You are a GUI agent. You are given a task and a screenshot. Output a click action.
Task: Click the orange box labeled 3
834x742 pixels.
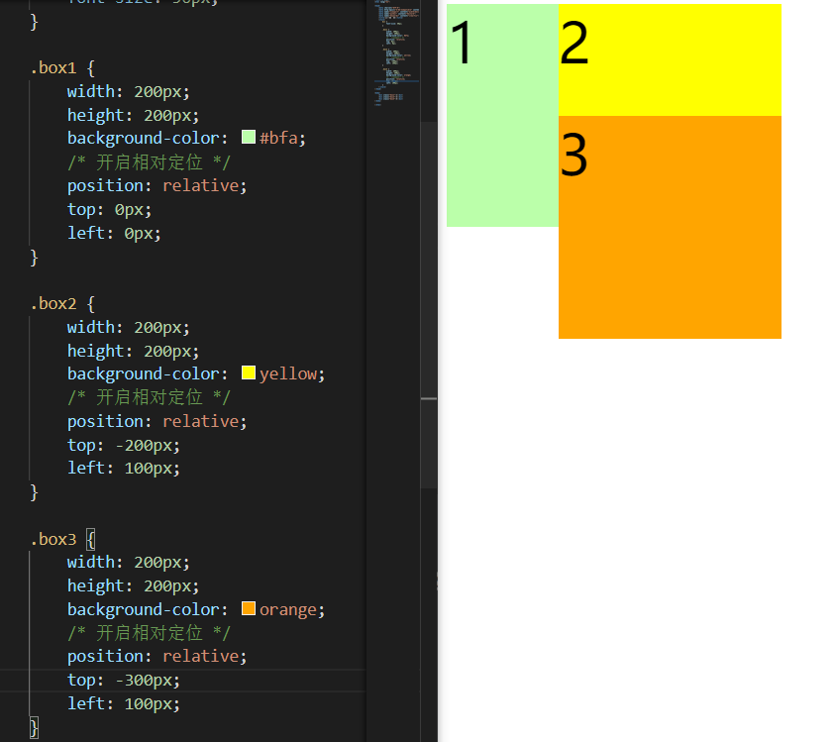(x=670, y=227)
